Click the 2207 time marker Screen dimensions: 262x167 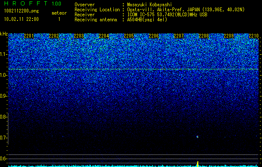click(179, 36)
